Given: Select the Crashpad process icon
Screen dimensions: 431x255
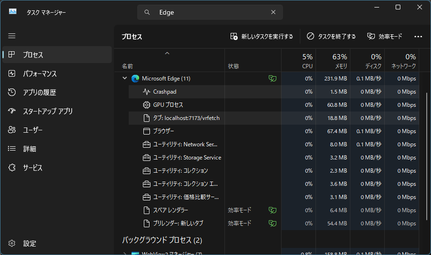Looking at the screenshot, I should (147, 92).
